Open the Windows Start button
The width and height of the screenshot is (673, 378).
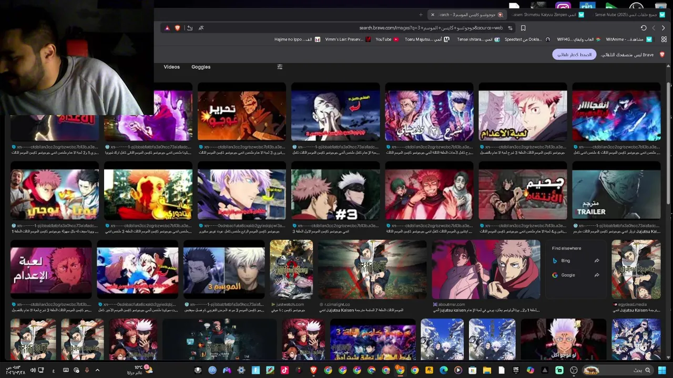click(x=661, y=370)
